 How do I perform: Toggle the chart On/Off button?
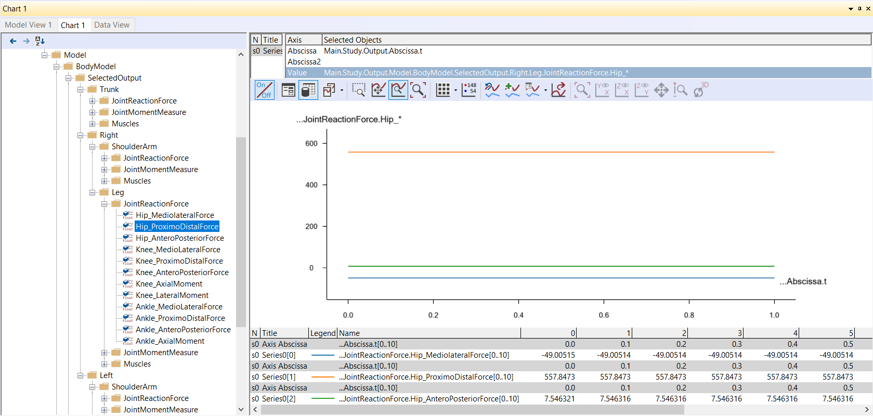(264, 90)
